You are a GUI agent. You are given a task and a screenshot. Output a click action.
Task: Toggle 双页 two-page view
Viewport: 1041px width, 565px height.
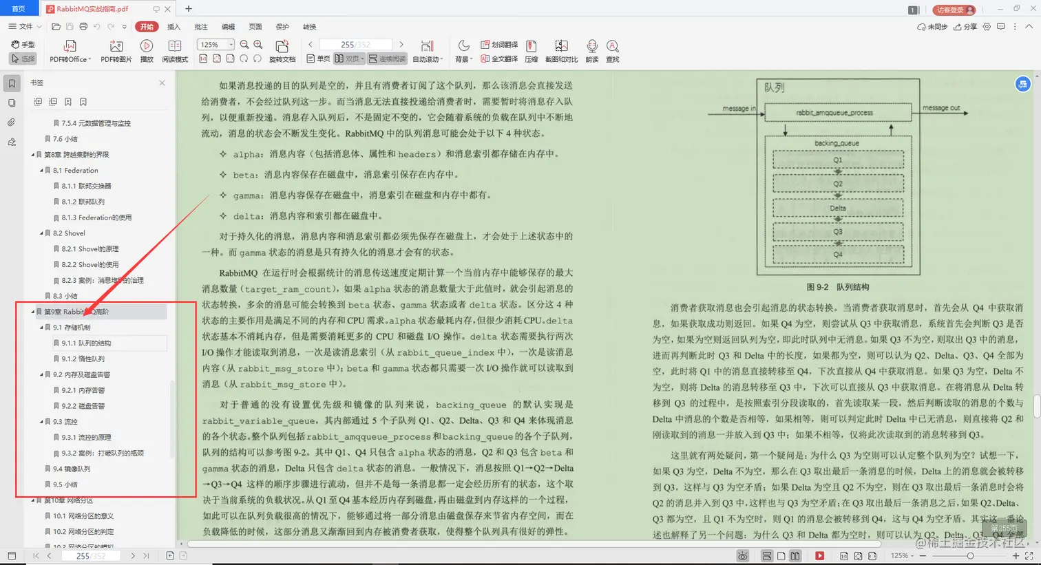349,59
